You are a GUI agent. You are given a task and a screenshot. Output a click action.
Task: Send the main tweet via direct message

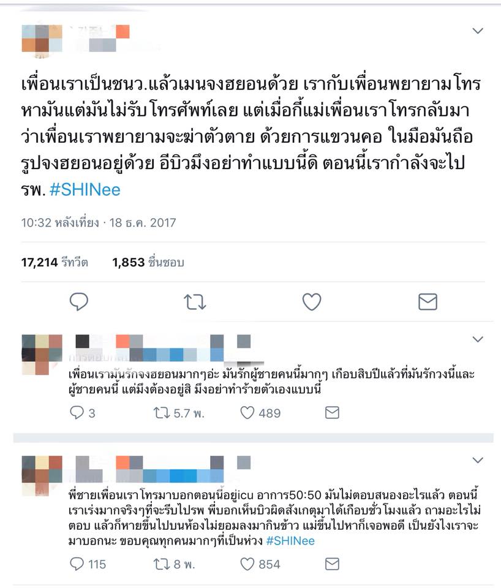click(x=428, y=302)
